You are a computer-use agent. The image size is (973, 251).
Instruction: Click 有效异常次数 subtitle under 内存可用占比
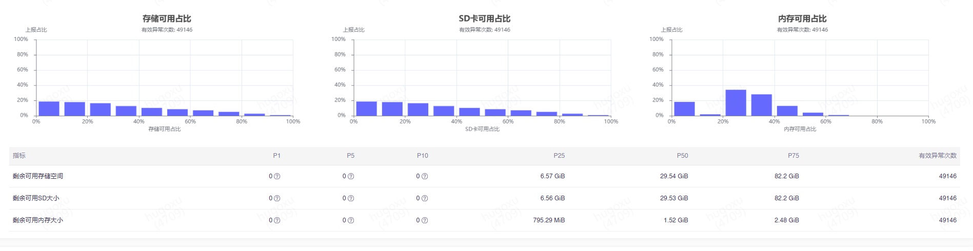click(x=802, y=30)
